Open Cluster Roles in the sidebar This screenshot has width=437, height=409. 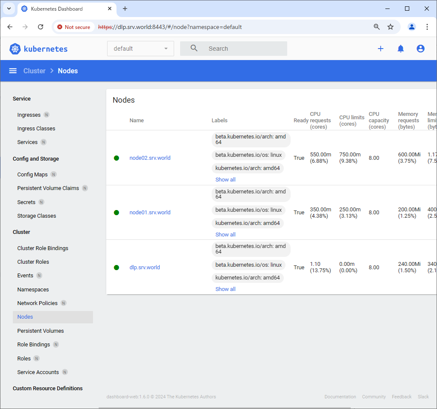point(33,262)
